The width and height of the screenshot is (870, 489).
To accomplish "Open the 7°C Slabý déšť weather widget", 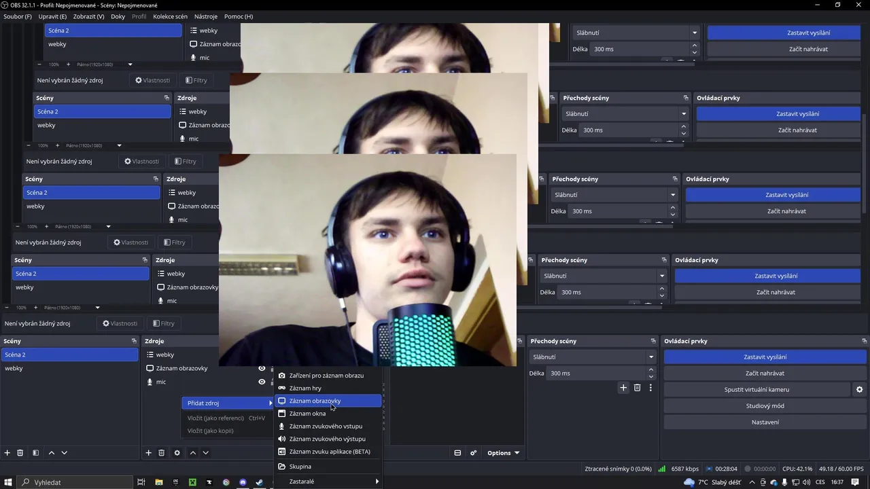I will 713,482.
